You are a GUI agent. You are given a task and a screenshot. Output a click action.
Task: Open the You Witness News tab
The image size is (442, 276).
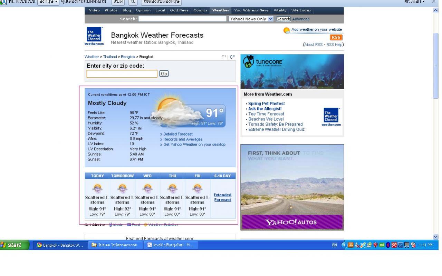click(x=251, y=10)
